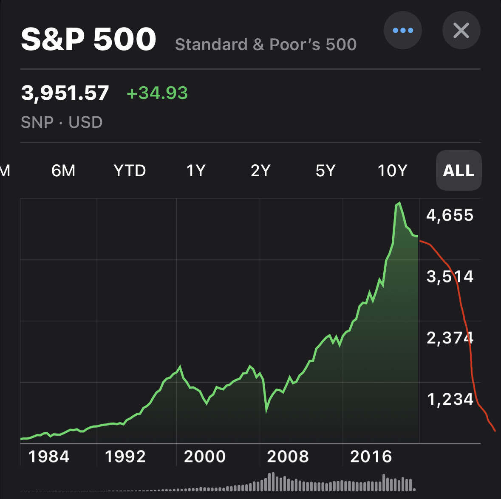Open the 10Y chart tab
The height and width of the screenshot is (499, 501).
[x=392, y=170]
